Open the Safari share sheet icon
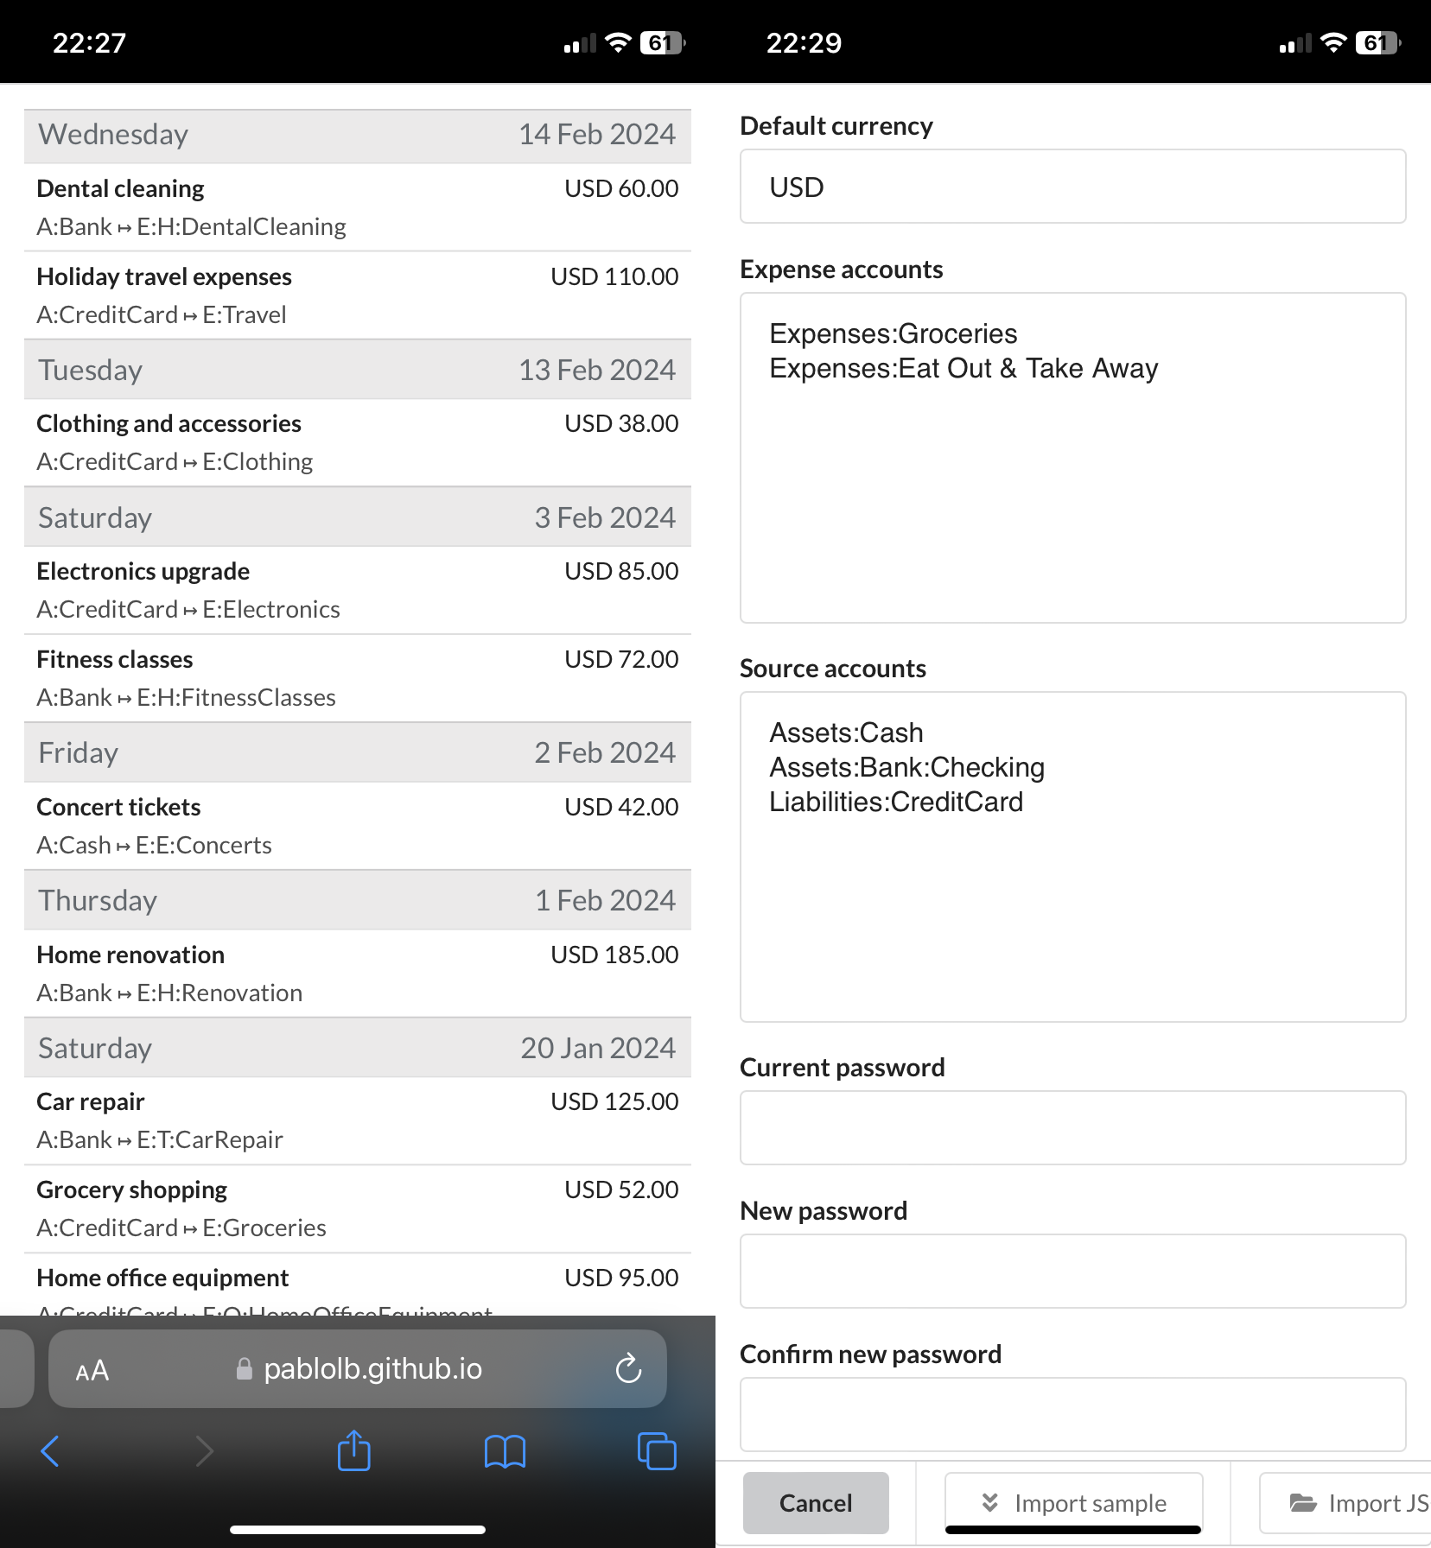The height and width of the screenshot is (1548, 1431). point(353,1451)
